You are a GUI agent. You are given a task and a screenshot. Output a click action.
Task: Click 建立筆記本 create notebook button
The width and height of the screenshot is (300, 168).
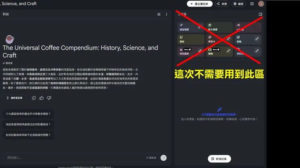(199, 4)
